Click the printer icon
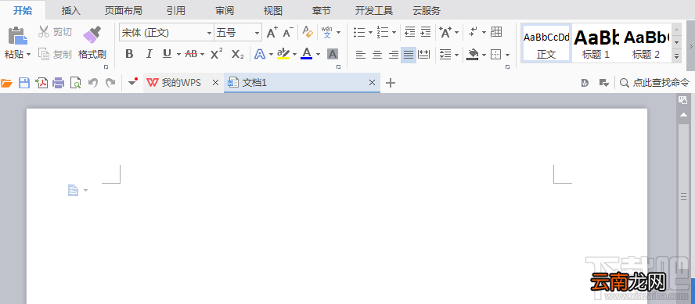The height and width of the screenshot is (304, 695). coord(59,83)
